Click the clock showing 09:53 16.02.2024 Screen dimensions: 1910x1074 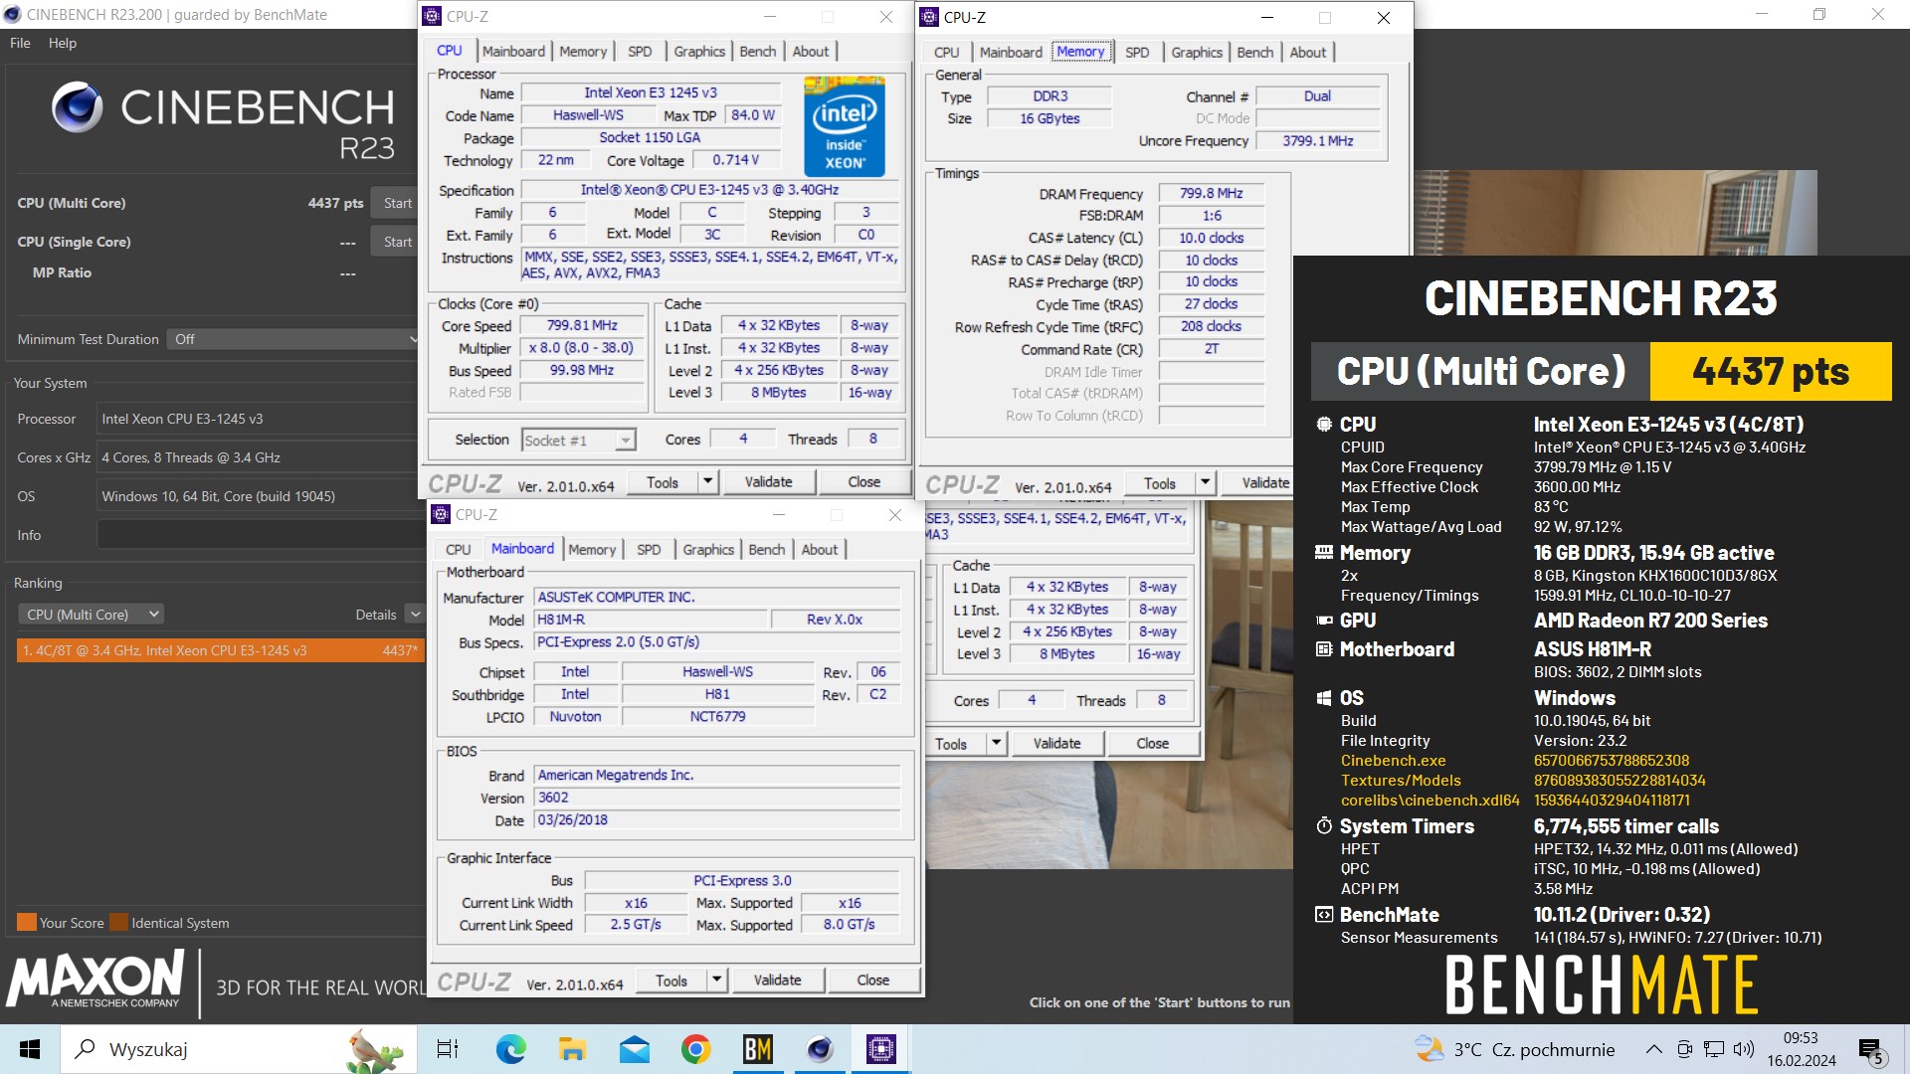[x=1802, y=1049]
